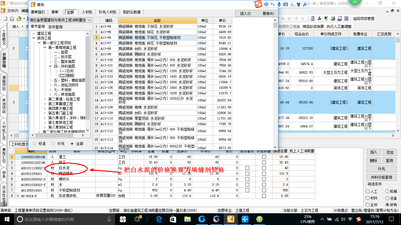The image size is (401, 225).
Task: Expand 第二章墙、柱面工程 node
Action: click(x=45, y=99)
